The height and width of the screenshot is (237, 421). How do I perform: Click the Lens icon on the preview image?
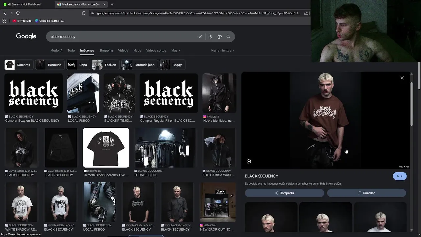coord(249,161)
